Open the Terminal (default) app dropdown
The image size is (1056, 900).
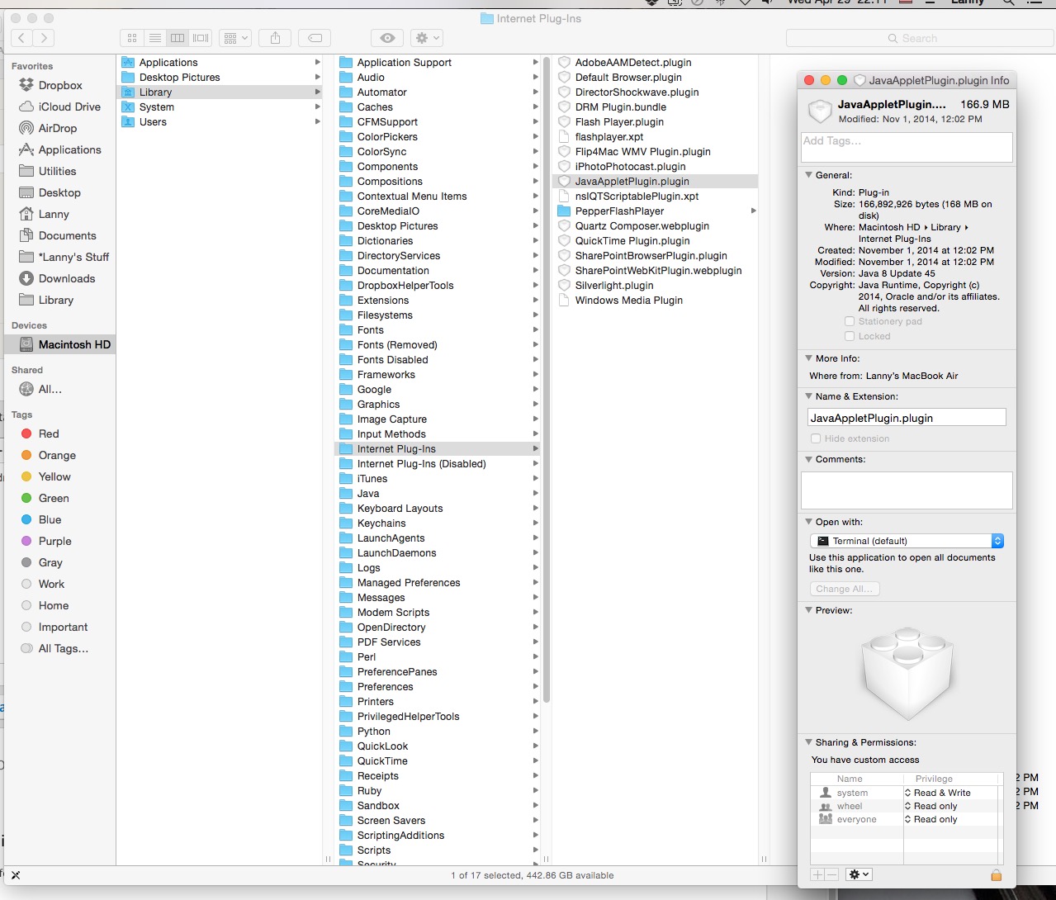pos(907,541)
